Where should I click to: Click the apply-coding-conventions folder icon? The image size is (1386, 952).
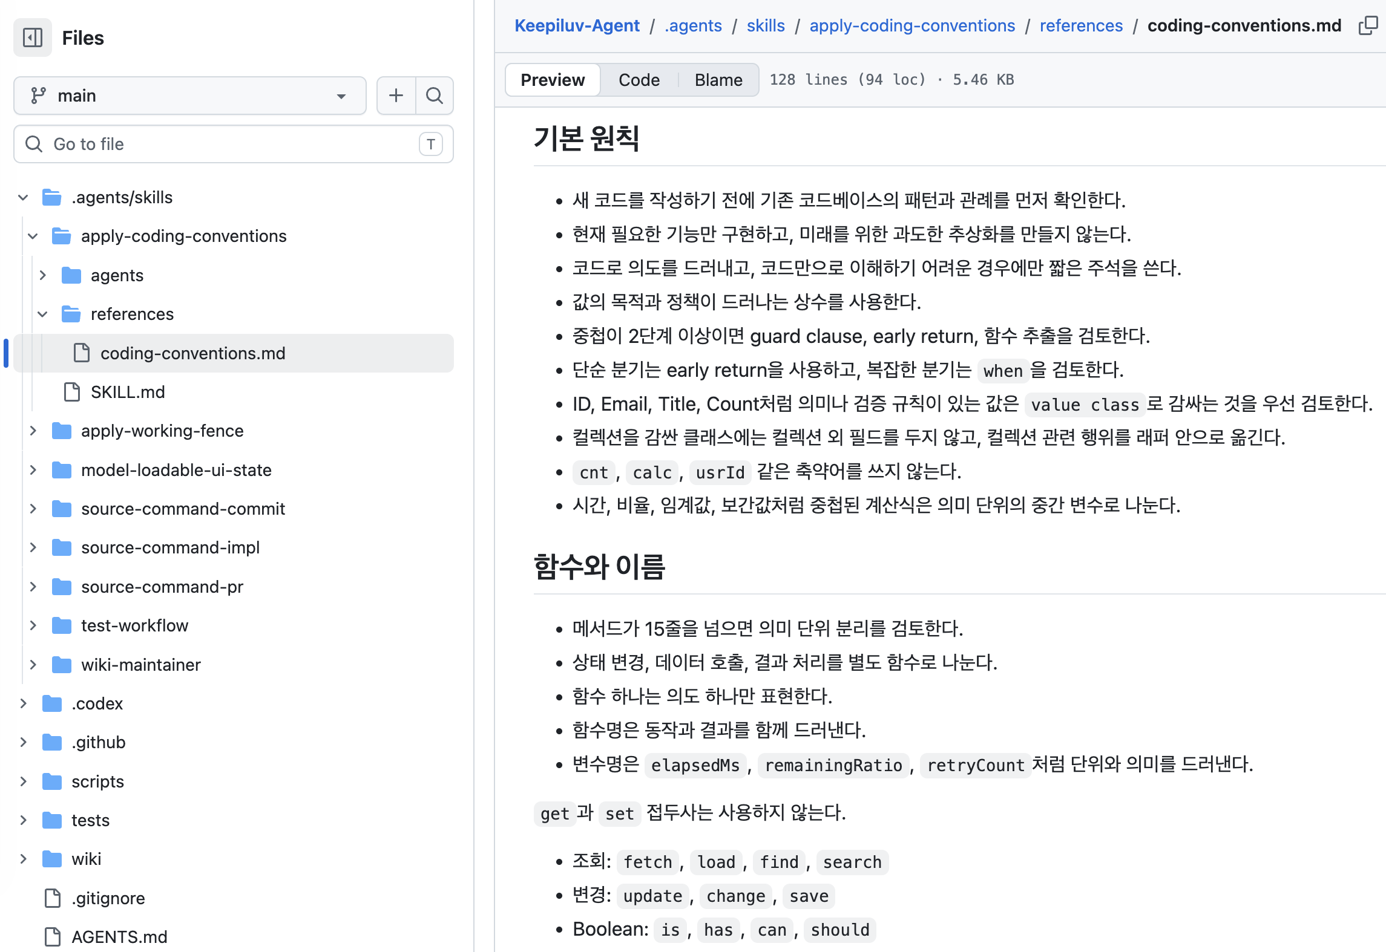click(62, 236)
